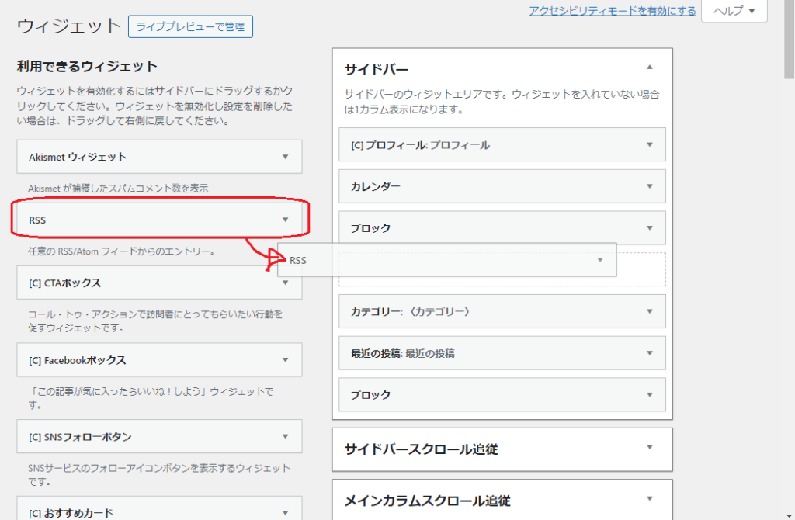Expand the カテゴリー sidebar widget arrow
Image resolution: width=795 pixels, height=520 pixels.
point(650,311)
